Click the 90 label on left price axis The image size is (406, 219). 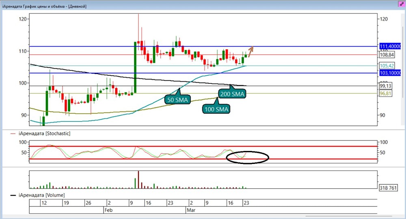click(x=24, y=115)
